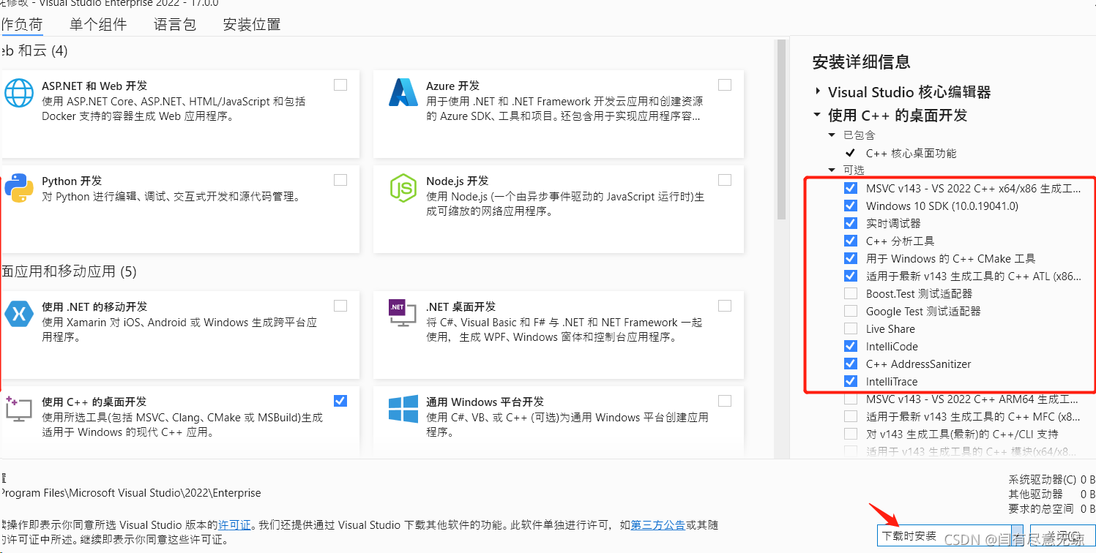
Task: Click the 要求的总空间 entry
Action: [1051, 508]
